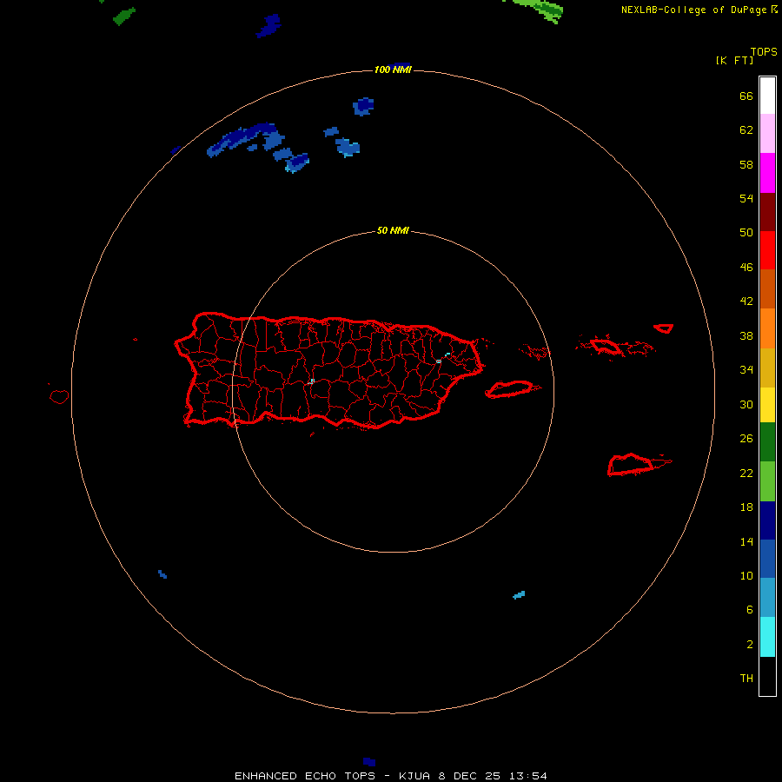Click the light blue 10 kft swatch
782x782 pixels.
pyautogui.click(x=767, y=597)
